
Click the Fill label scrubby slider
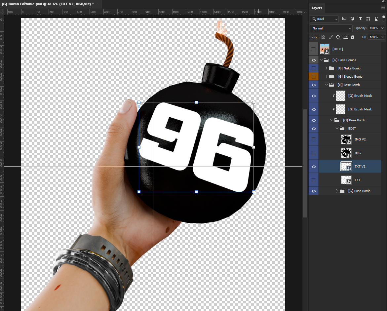click(x=364, y=37)
